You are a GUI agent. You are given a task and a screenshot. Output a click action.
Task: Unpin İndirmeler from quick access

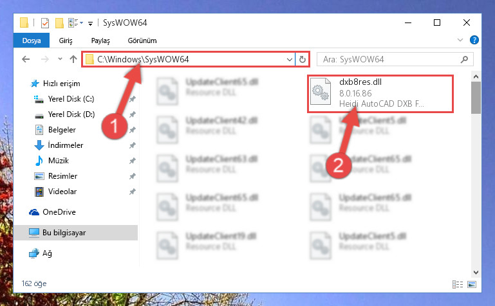click(x=132, y=145)
